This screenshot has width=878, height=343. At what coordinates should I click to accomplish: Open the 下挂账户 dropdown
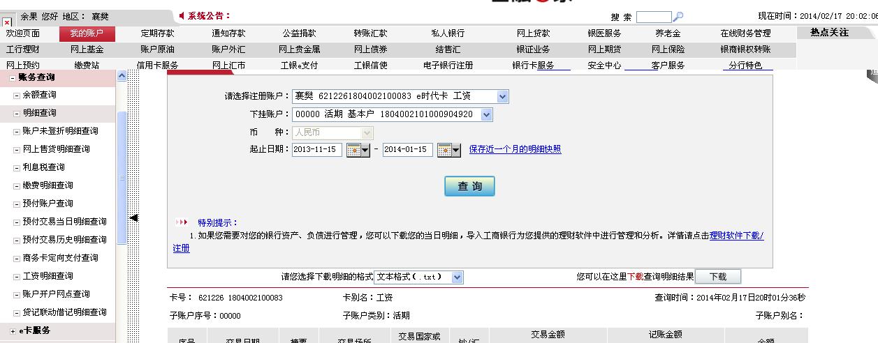[487, 114]
